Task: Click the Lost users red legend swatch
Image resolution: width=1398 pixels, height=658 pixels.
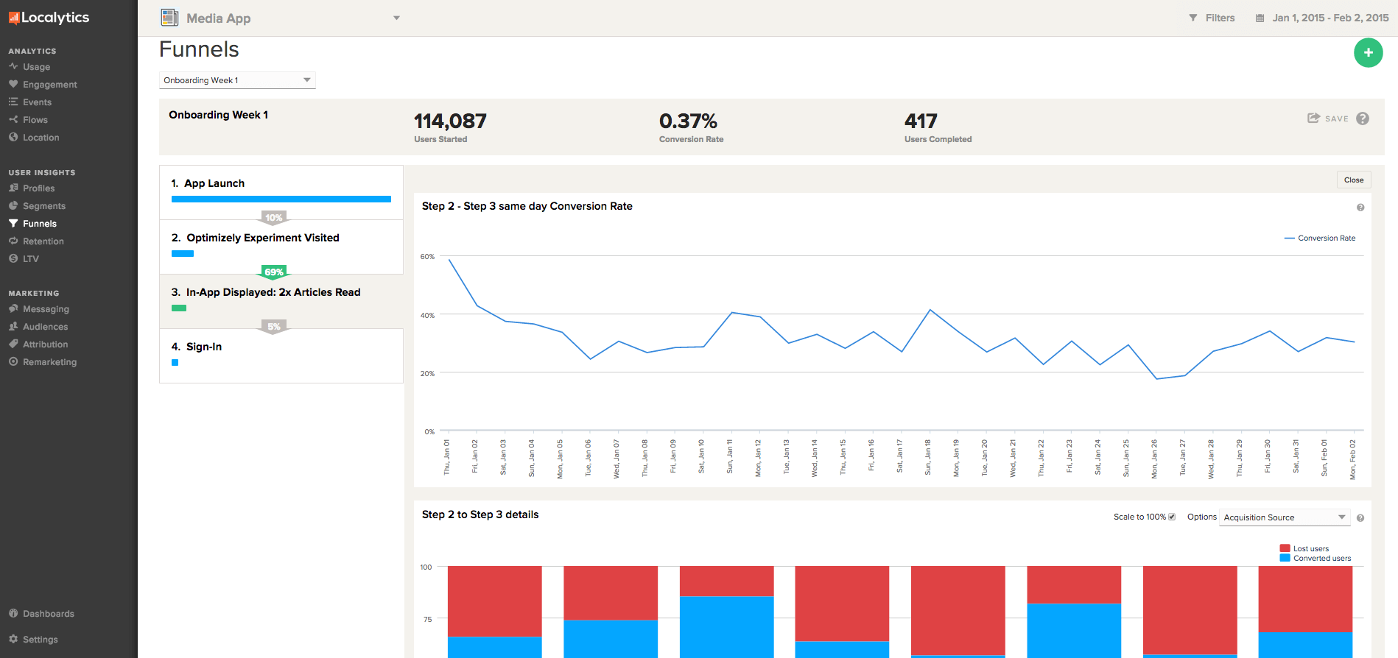Action: 1285,548
